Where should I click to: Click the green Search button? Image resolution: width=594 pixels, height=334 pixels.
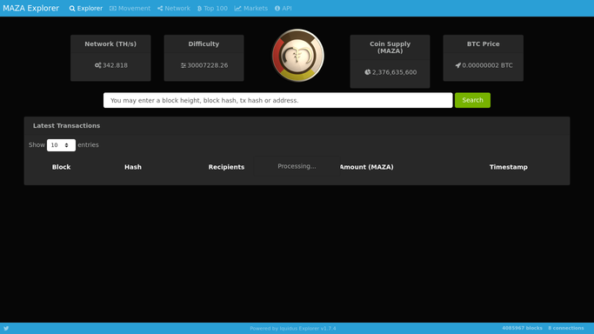(x=472, y=100)
